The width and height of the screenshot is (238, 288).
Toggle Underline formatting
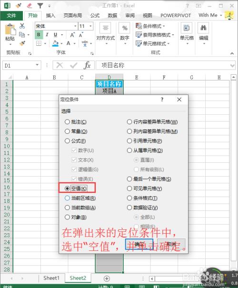[x=56, y=35]
